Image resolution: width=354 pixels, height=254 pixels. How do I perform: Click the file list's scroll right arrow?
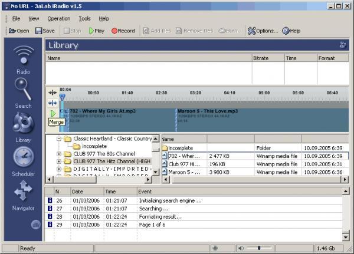pos(345,180)
